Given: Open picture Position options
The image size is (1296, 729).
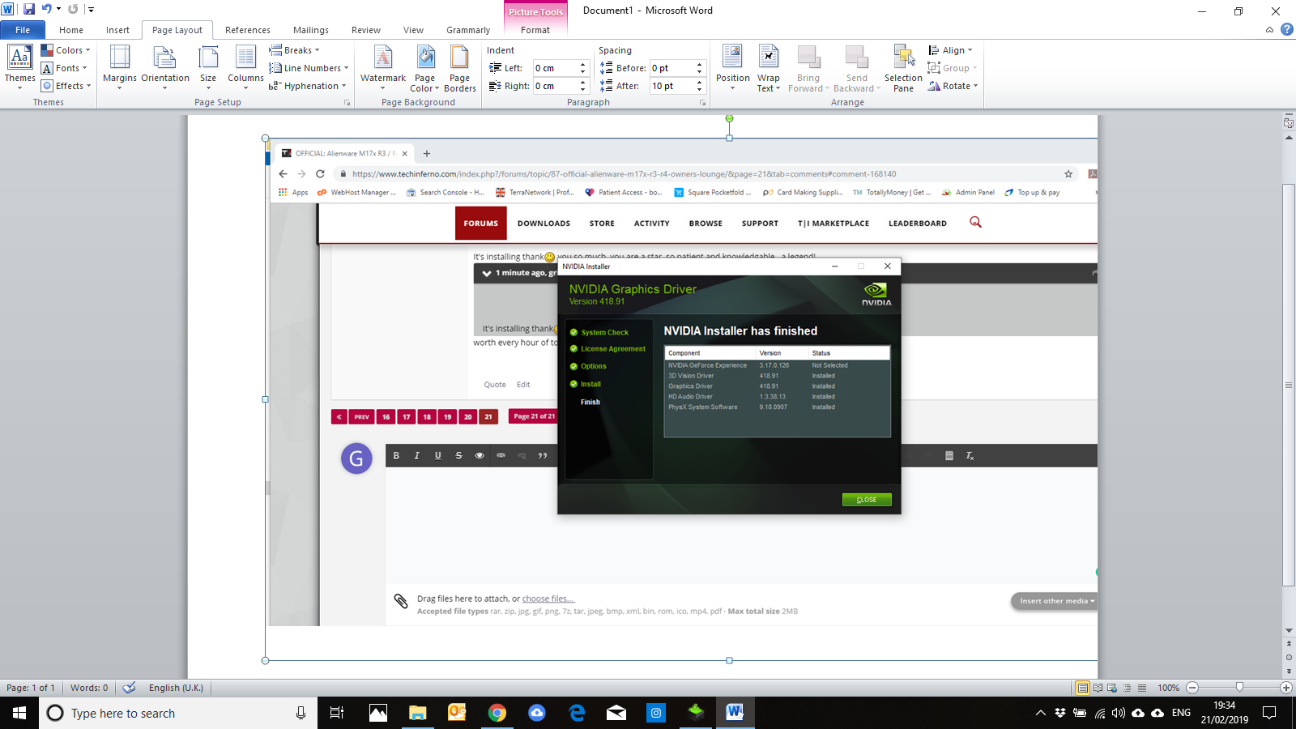Looking at the screenshot, I should pos(733,66).
